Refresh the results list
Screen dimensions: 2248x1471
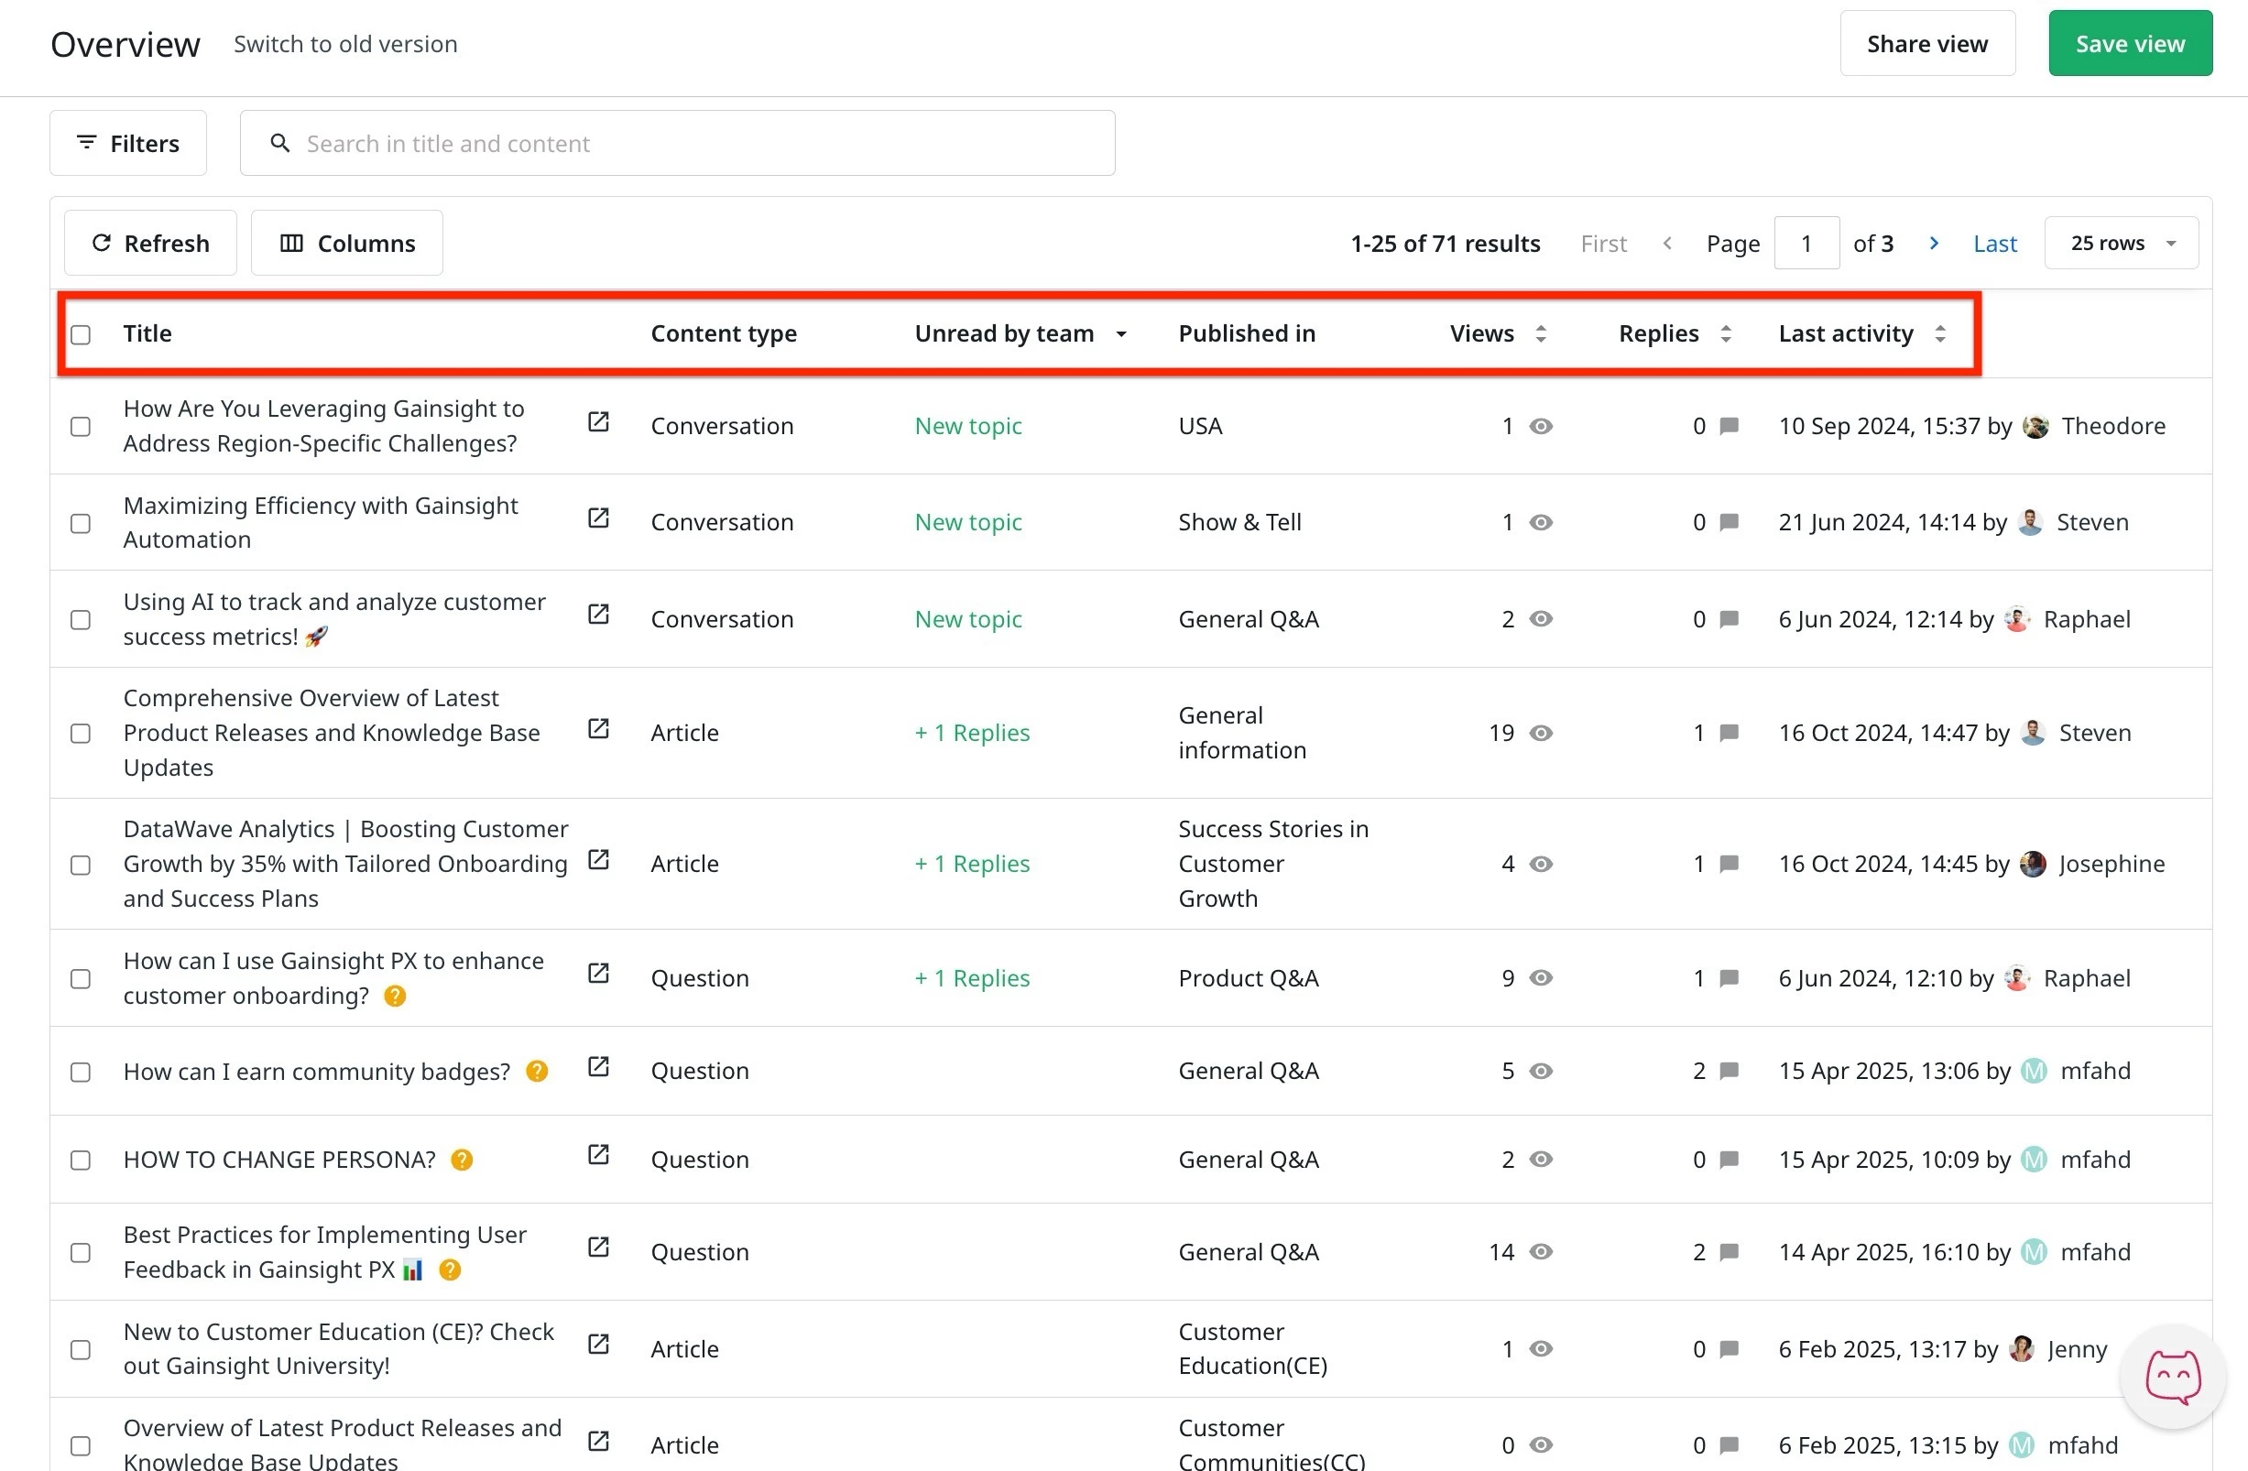pyautogui.click(x=150, y=243)
